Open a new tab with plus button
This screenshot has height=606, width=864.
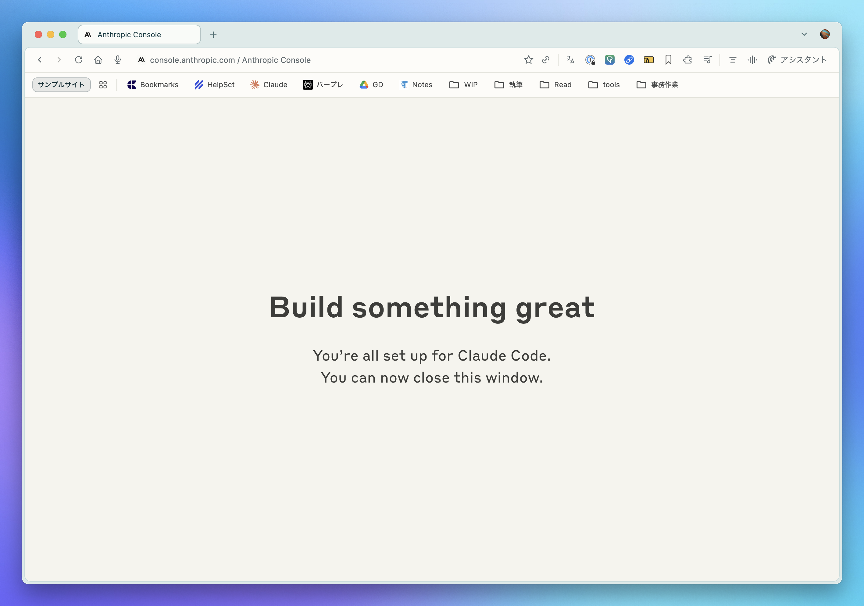pyautogui.click(x=213, y=35)
